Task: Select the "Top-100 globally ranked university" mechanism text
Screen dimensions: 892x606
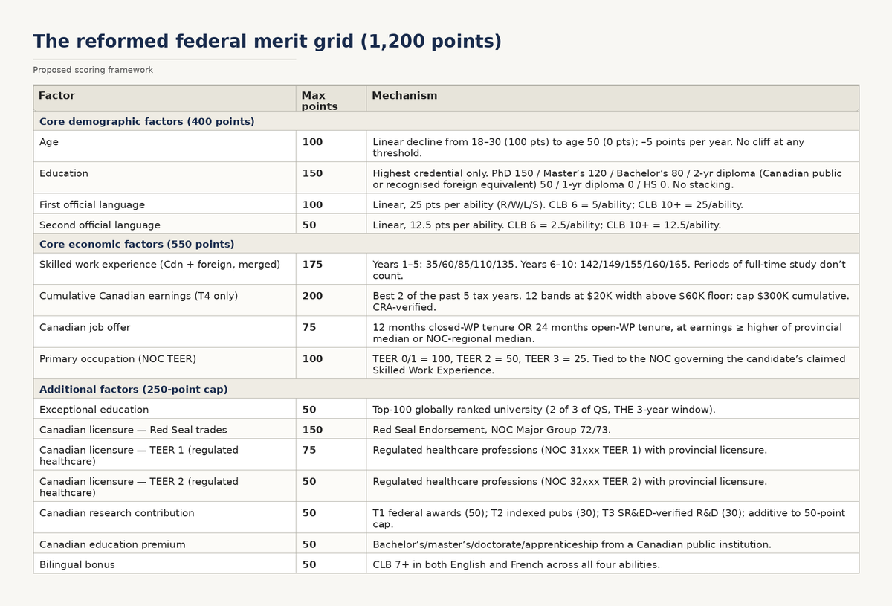Action: pyautogui.click(x=544, y=409)
